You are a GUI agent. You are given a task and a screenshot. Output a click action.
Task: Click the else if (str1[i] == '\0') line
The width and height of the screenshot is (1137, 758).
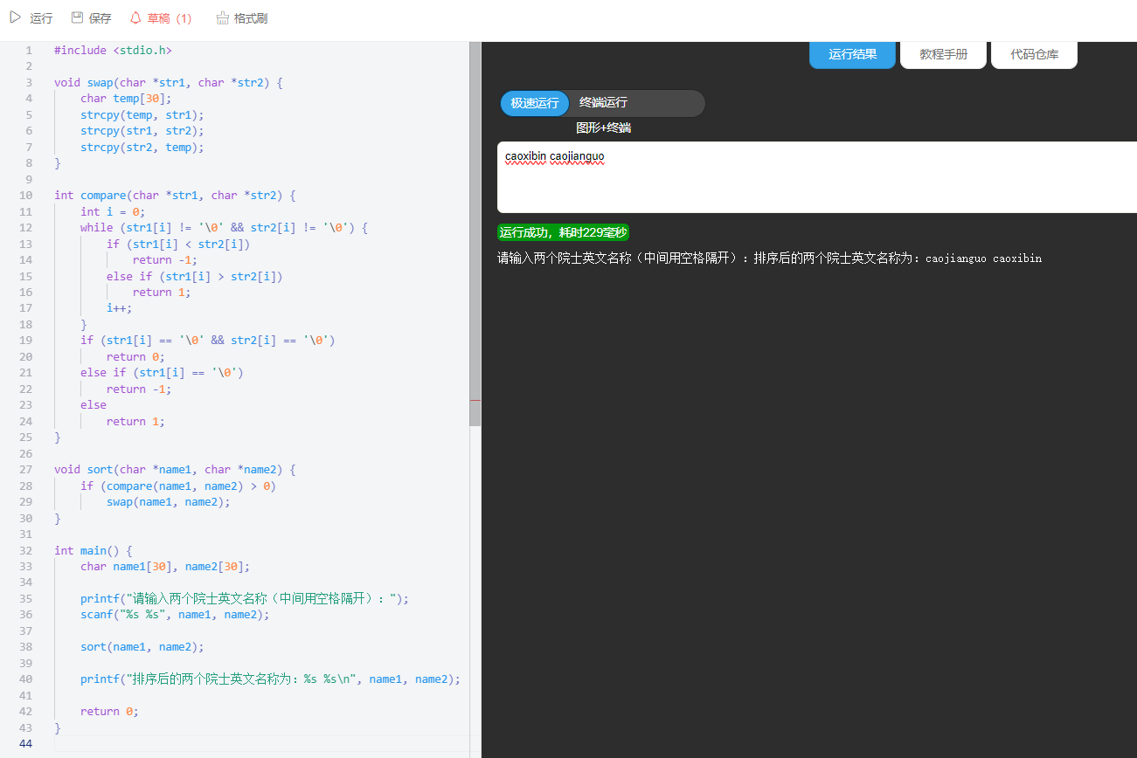162,373
